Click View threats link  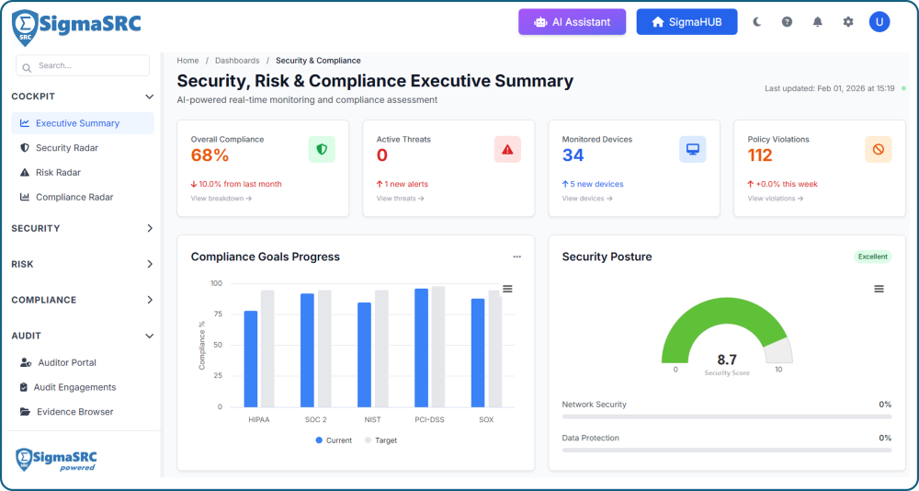click(x=400, y=199)
